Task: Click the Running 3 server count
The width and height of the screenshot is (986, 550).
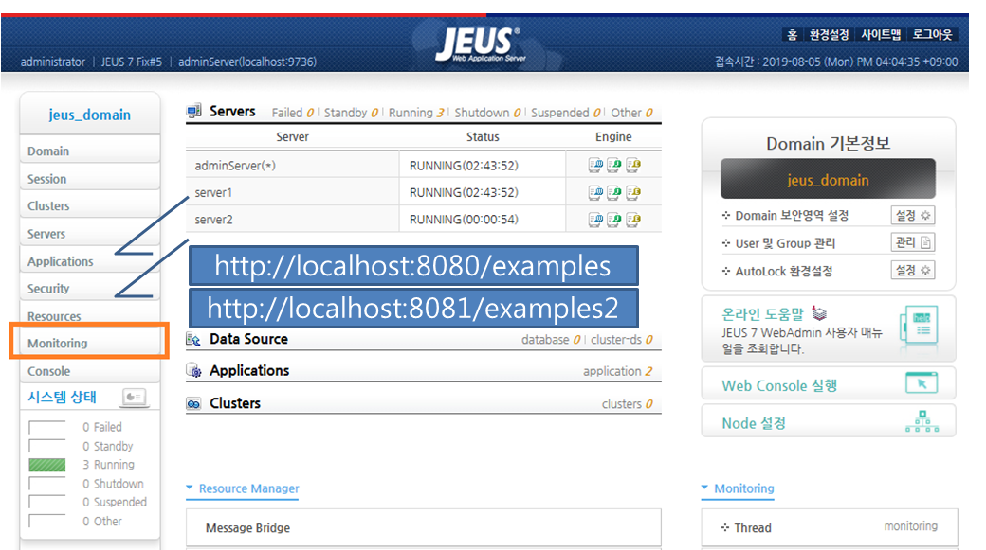Action: (x=416, y=113)
